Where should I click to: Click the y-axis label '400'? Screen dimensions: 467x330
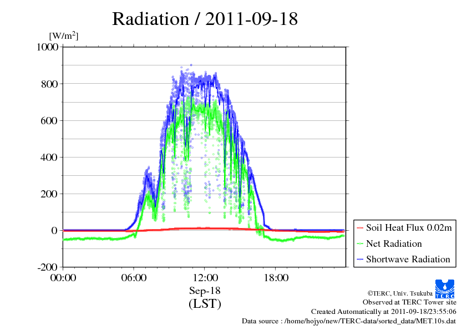click(49, 158)
